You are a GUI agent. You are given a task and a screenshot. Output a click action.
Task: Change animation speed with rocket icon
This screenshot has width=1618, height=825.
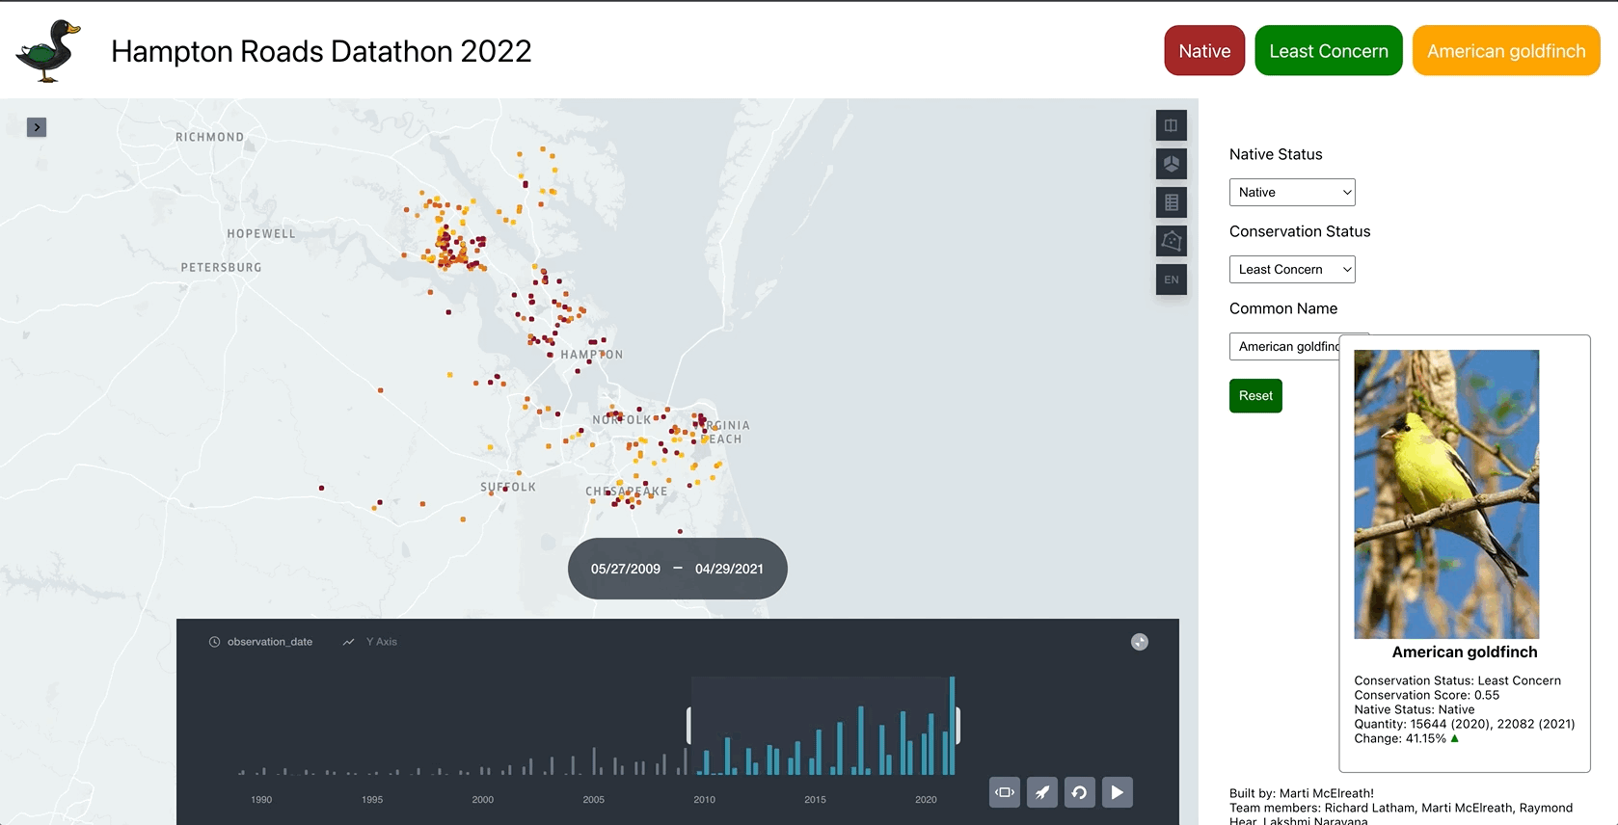[1042, 792]
